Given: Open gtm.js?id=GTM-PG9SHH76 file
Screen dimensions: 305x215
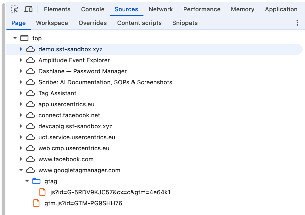Looking at the screenshot, I should (x=83, y=203).
